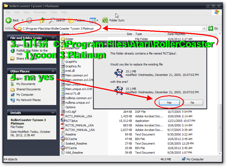Collapse the Details panel
The height and width of the screenshot is (167, 227).
pos(53,112)
